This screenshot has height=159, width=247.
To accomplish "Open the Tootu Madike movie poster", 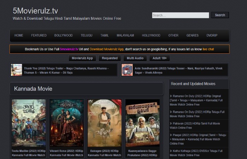I will pyautogui.click(x=29, y=123).
